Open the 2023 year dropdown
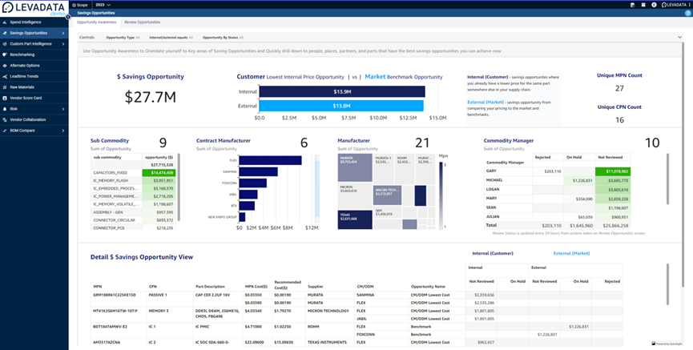693x350 pixels. coord(103,5)
